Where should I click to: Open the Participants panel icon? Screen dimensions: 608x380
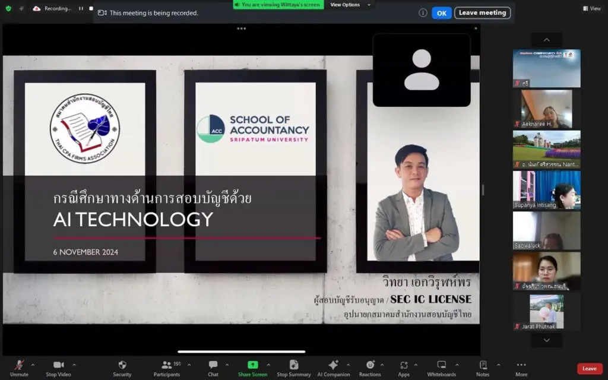click(x=166, y=365)
